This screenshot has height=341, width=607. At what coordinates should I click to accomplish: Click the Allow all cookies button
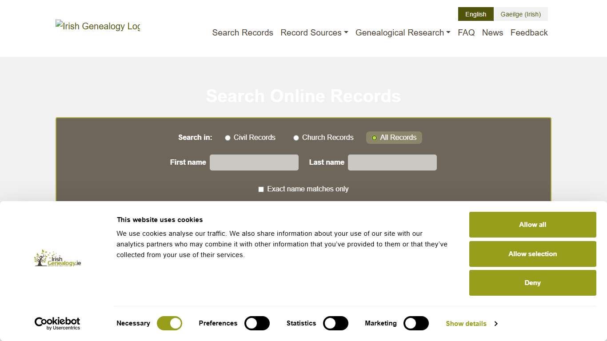[532, 225]
